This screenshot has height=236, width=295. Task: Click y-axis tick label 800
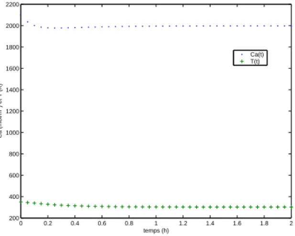click(x=14, y=154)
